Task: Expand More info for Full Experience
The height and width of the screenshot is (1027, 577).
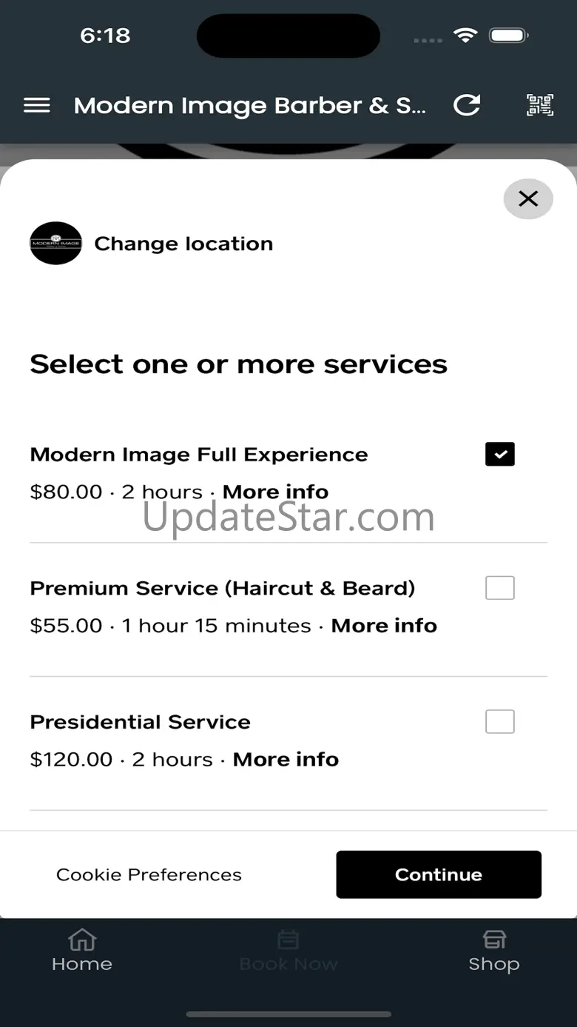Action: [275, 492]
